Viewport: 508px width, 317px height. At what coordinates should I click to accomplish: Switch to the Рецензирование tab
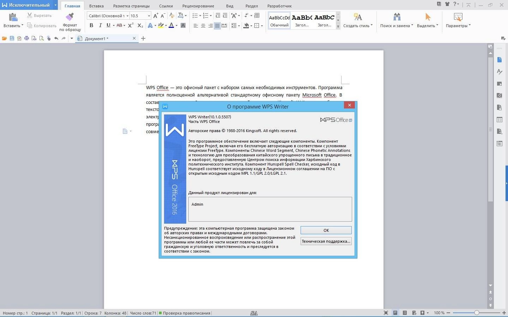pos(198,6)
